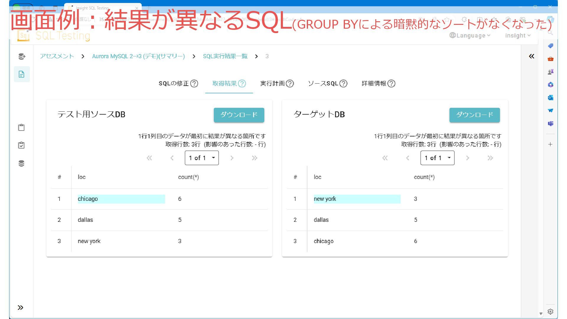567x319 pixels.
Task: Click help icon beside 実行計画 tab
Action: 290,84
